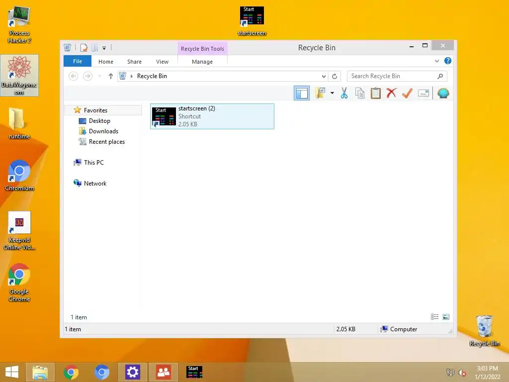Open startscreen tile in the taskbar
Viewport: 509px width, 382px height.
click(194, 372)
